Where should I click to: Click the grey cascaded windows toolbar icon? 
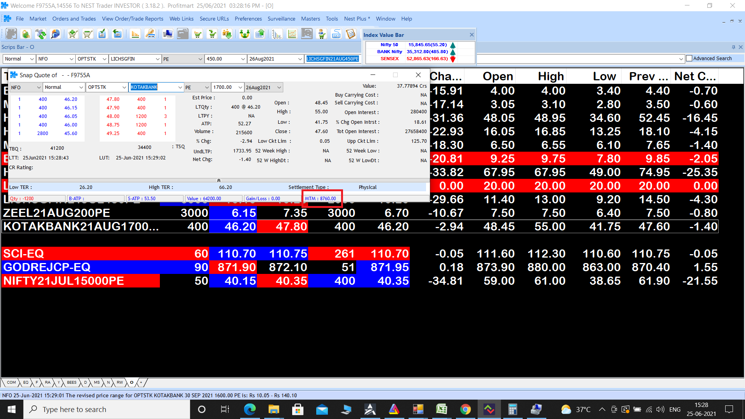click(182, 34)
